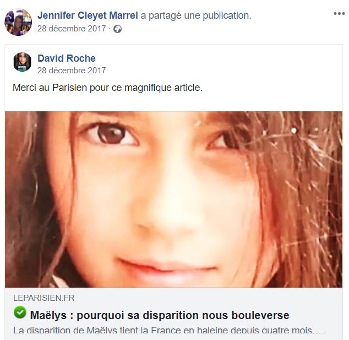Click the word 'Maëlys' in the headline
This screenshot has height=340, width=349.
48,315
